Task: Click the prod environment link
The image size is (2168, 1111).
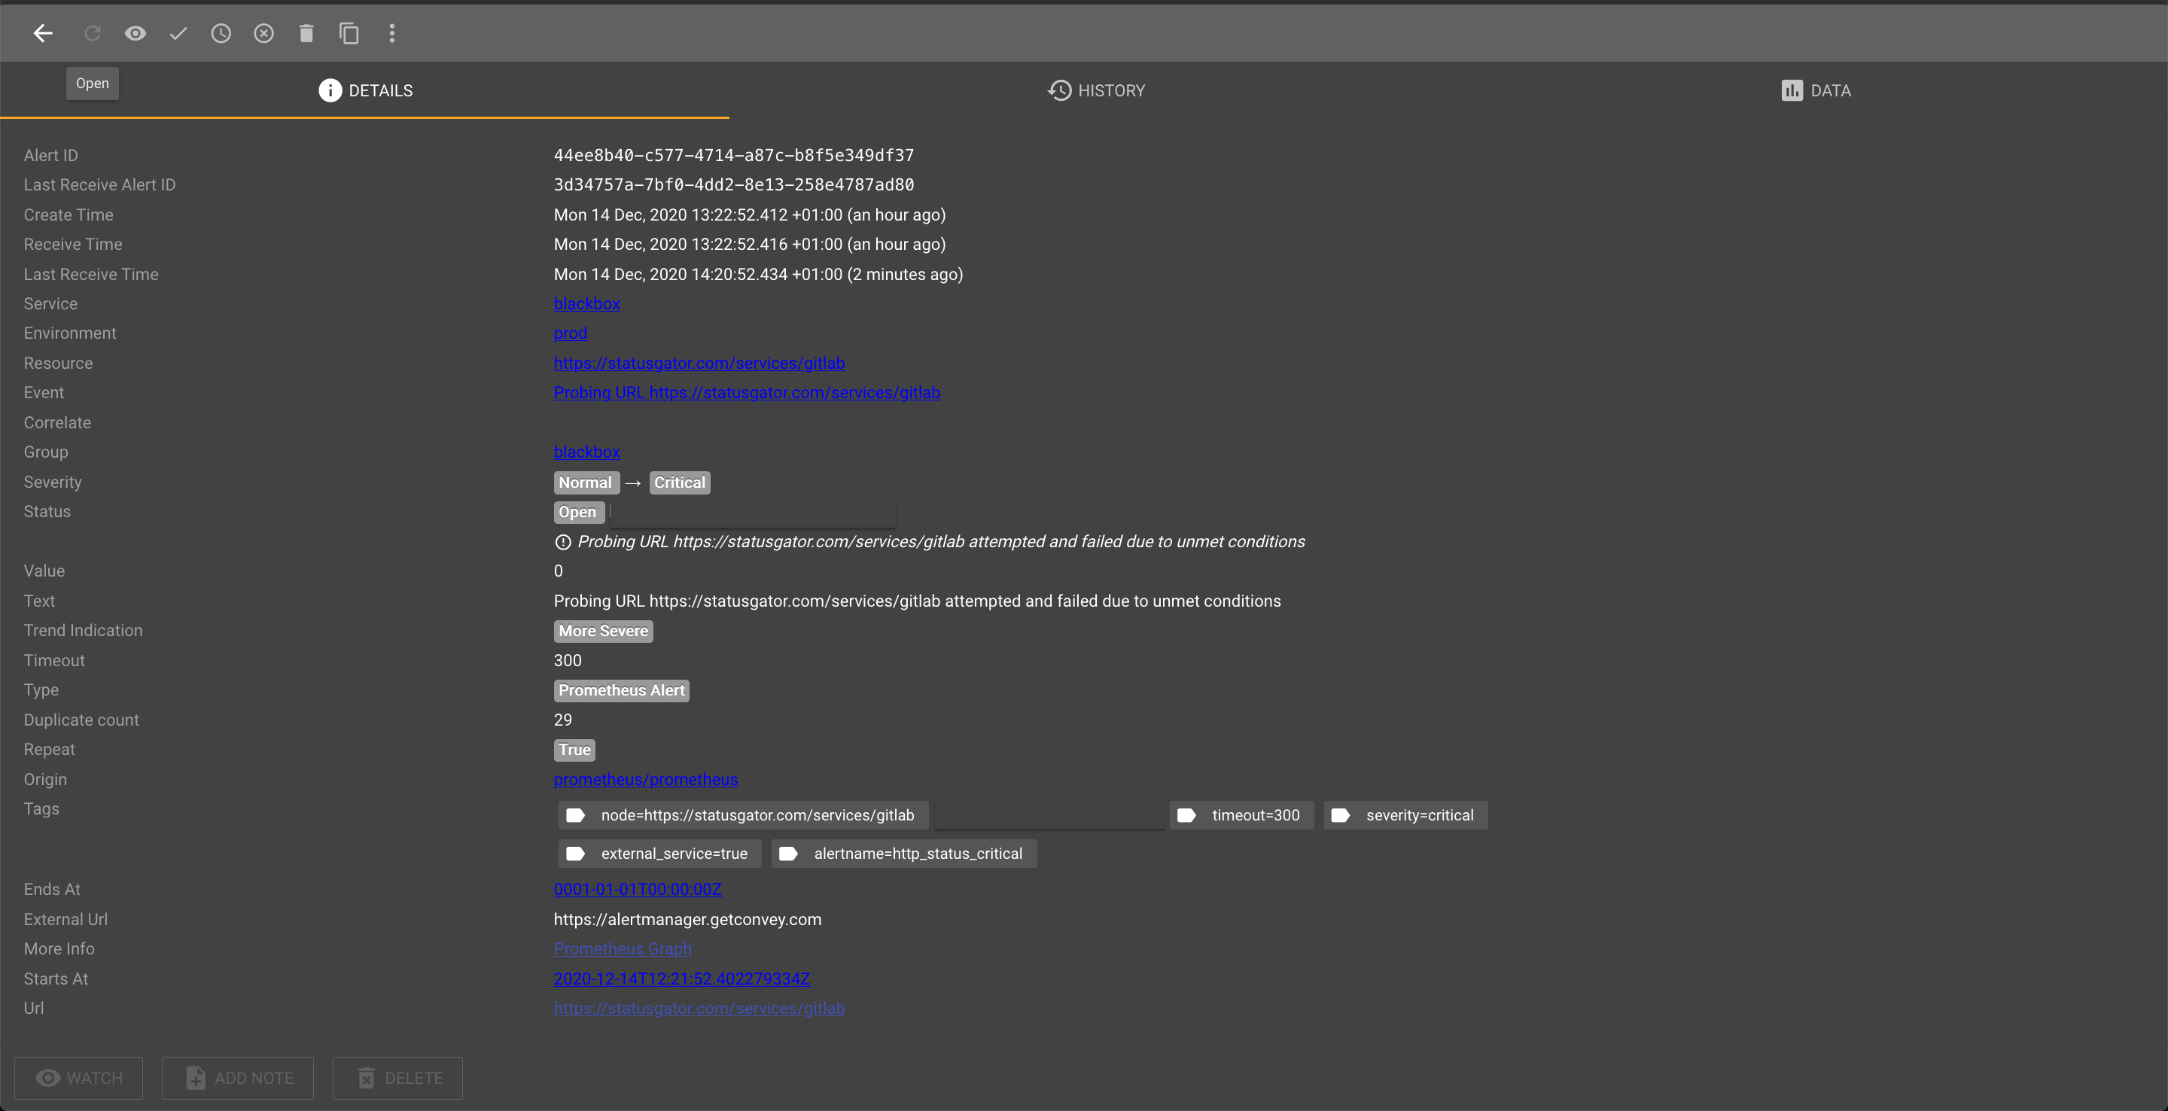Action: [x=571, y=333]
